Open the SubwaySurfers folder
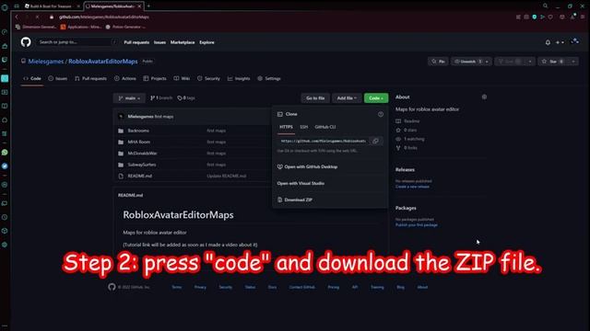This screenshot has width=590, height=331. coord(141,165)
